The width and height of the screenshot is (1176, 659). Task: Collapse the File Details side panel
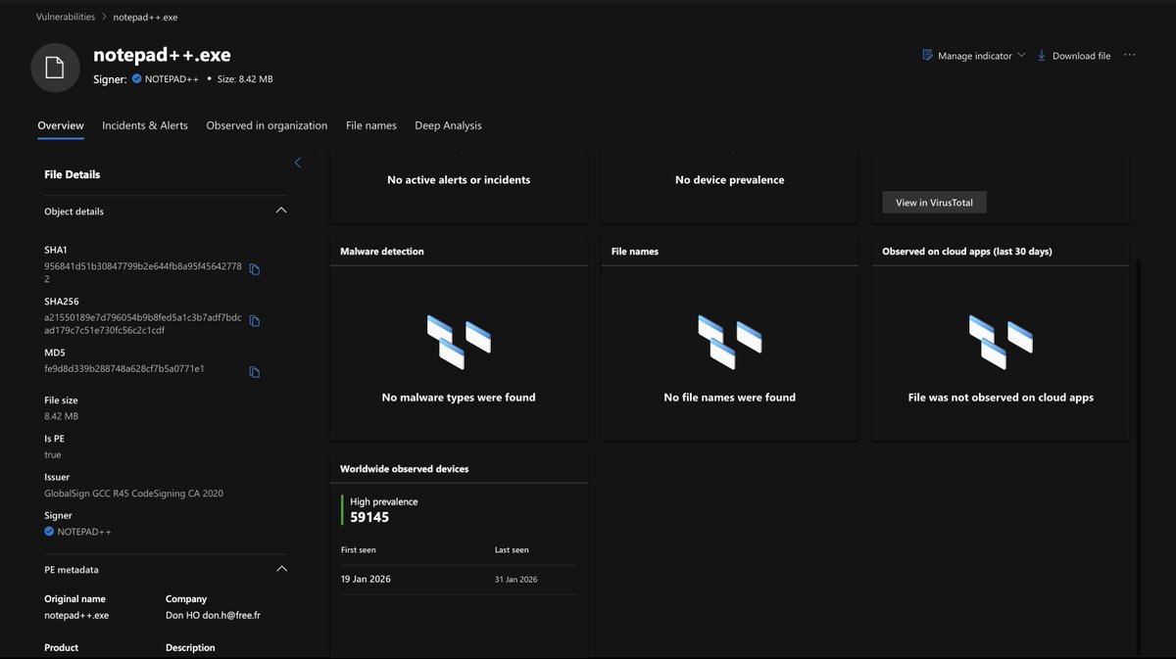click(298, 163)
